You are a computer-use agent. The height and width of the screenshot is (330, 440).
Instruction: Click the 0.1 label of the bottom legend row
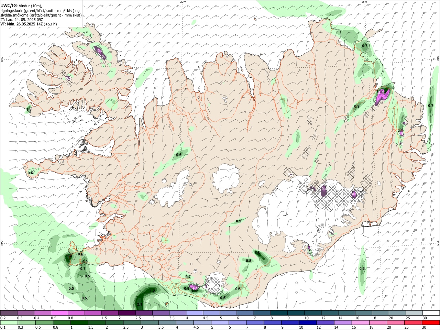click(x=3, y=327)
